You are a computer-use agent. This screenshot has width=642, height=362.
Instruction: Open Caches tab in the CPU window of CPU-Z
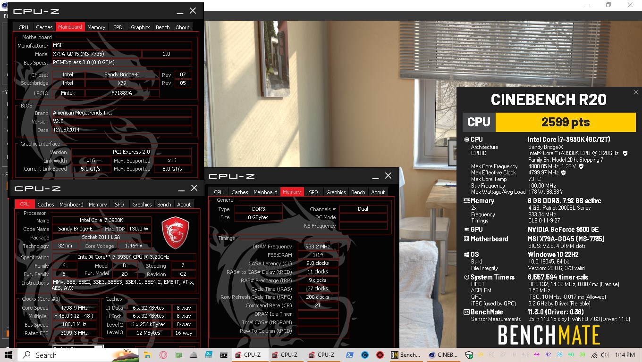tap(46, 205)
